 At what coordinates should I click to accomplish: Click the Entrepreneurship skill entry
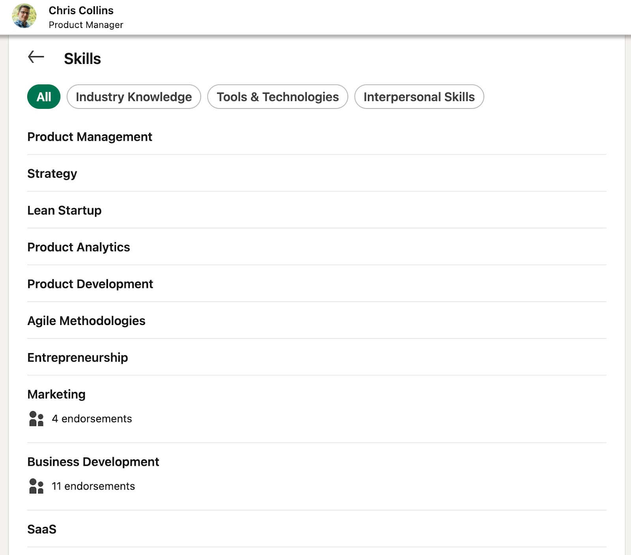coord(77,358)
